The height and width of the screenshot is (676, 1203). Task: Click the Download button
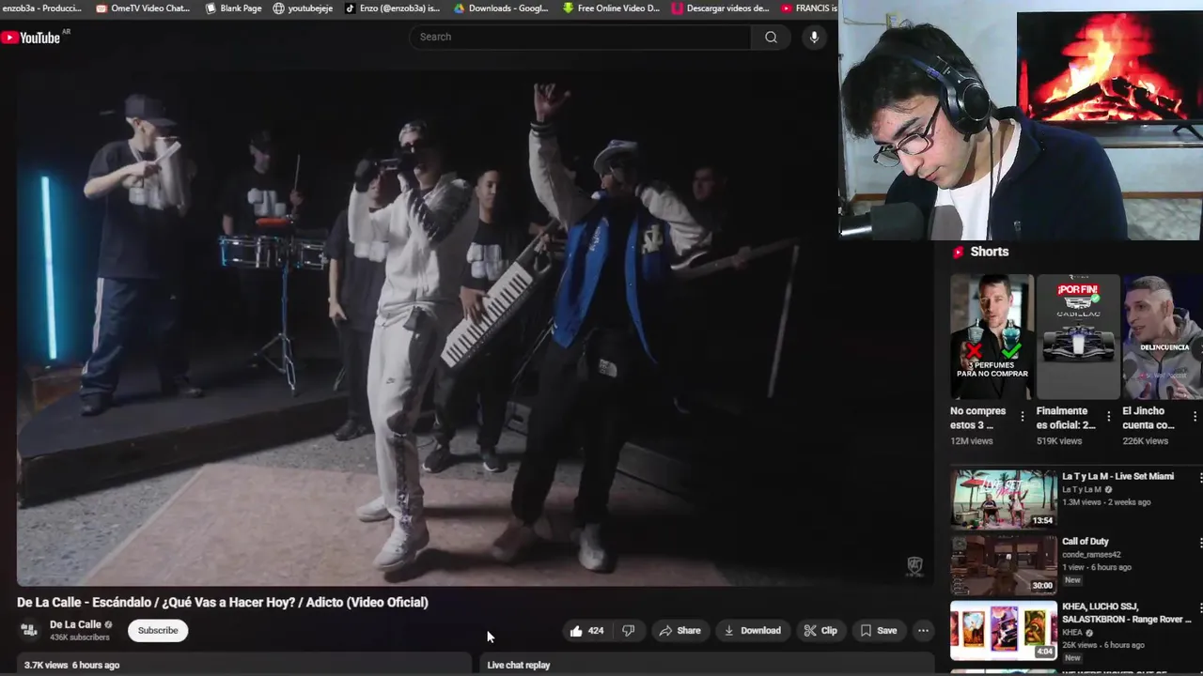coord(752,631)
